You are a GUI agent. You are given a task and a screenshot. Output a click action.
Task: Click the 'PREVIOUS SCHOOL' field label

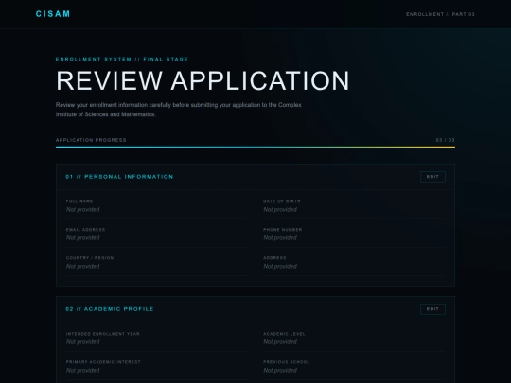pos(287,362)
